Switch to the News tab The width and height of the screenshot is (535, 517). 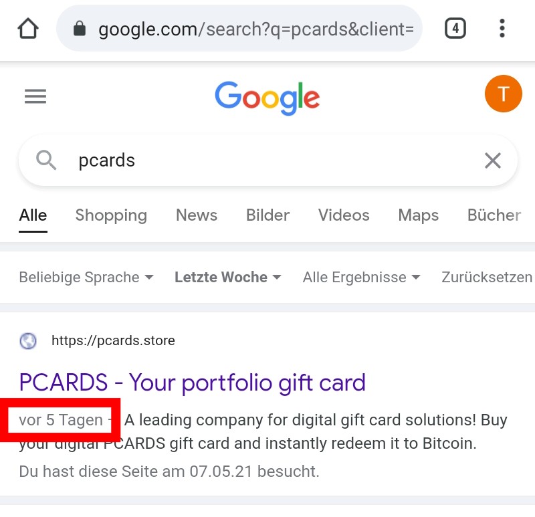(x=197, y=215)
